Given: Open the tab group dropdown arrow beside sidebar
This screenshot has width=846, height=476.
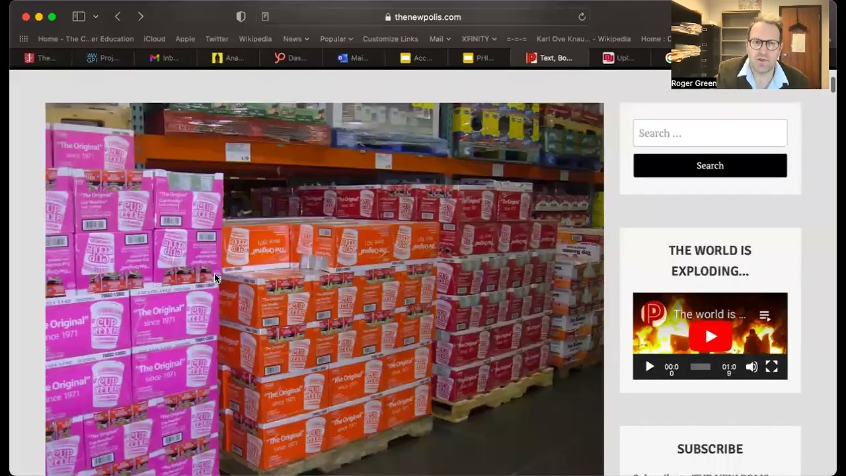Looking at the screenshot, I should [x=96, y=17].
